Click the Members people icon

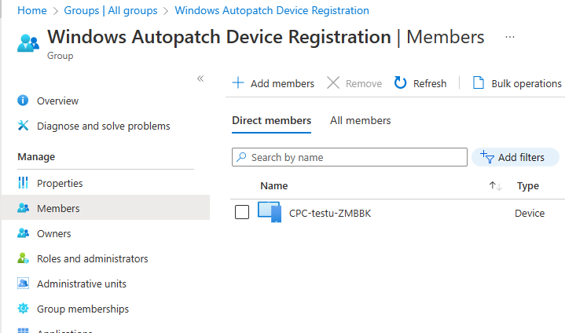[23, 208]
